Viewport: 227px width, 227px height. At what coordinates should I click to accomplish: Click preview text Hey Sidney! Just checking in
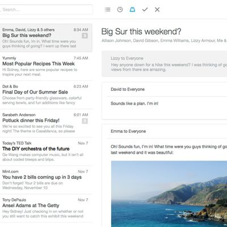click(43, 214)
